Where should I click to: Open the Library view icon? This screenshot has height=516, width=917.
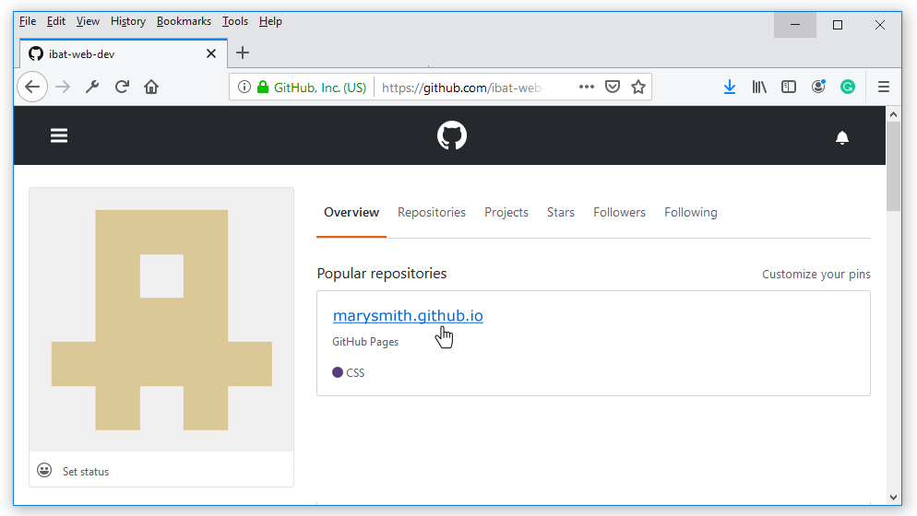pos(759,87)
